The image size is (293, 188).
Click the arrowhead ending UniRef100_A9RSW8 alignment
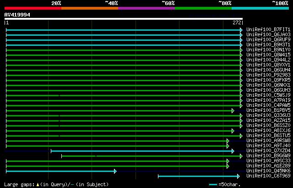pos(228,141)
